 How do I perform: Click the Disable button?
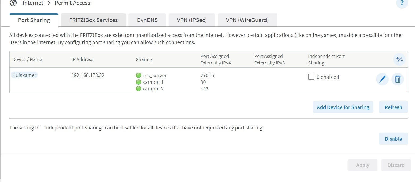(393, 139)
